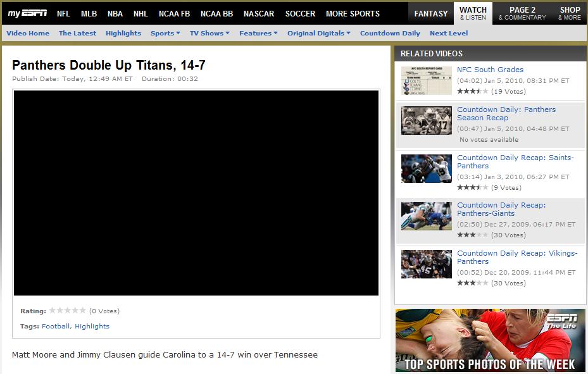Screen dimensions: 588x374
Task: Switch to the FANTASY tab
Action: click(x=431, y=13)
